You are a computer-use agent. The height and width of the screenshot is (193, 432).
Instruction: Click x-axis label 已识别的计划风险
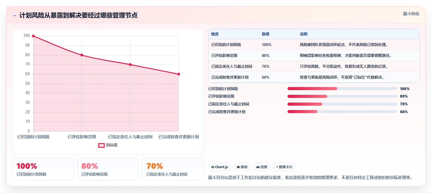33,137
